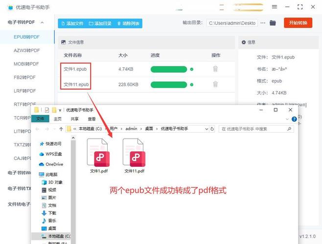The image size is (322, 244).
Task: Select admin in address breadcrumb
Action: [x=131, y=129]
